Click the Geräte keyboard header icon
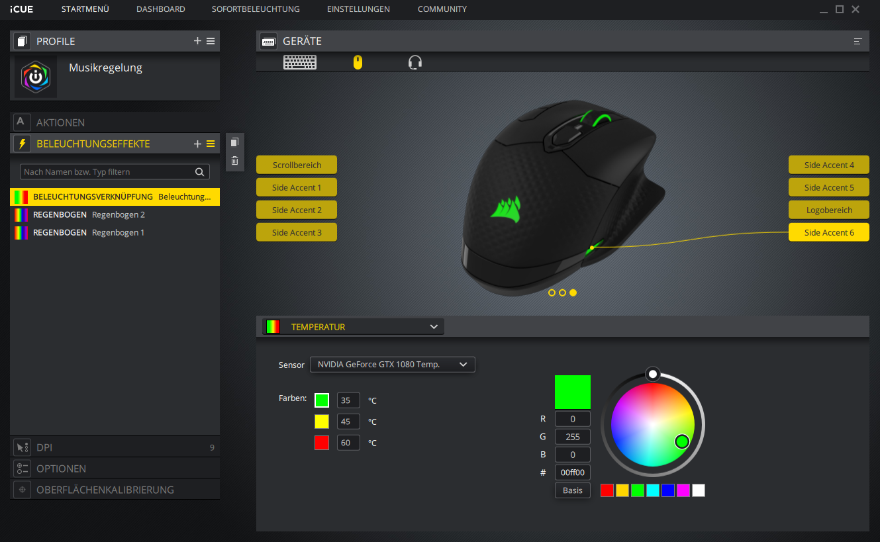Screen dimensions: 880x542 (268, 41)
